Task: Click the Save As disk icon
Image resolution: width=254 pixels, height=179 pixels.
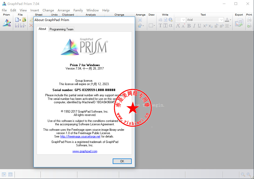Action: [x=22, y=25]
